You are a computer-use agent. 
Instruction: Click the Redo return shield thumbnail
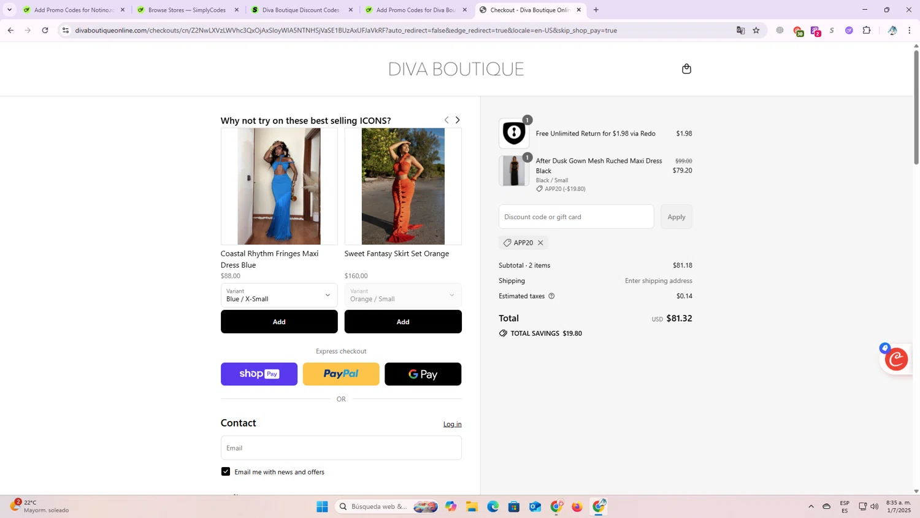click(514, 133)
